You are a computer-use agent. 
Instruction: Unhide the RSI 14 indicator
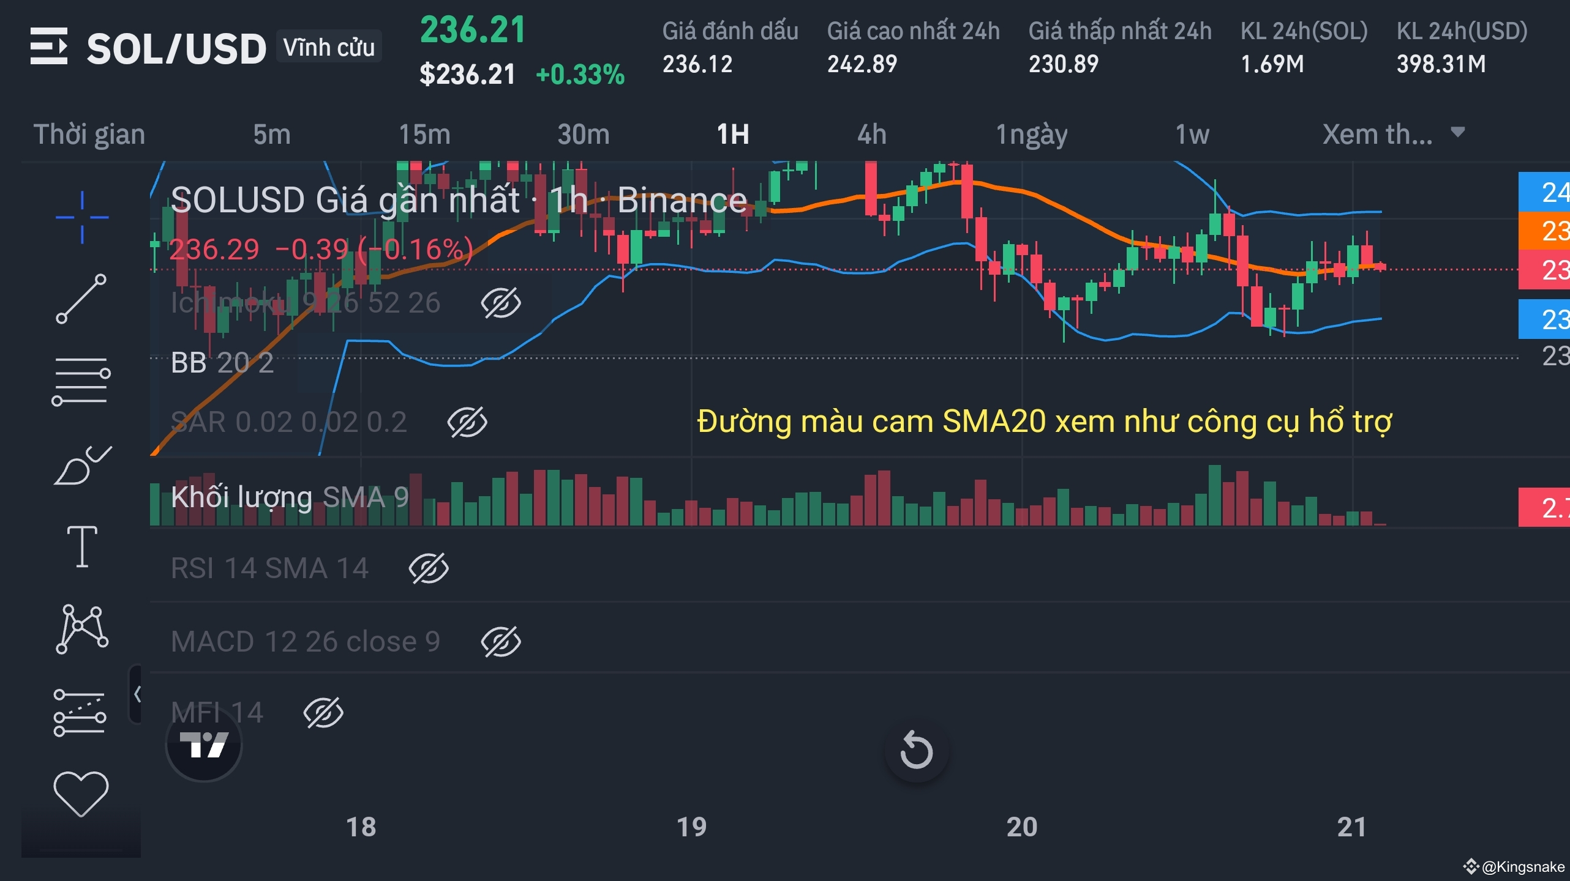pos(429,568)
